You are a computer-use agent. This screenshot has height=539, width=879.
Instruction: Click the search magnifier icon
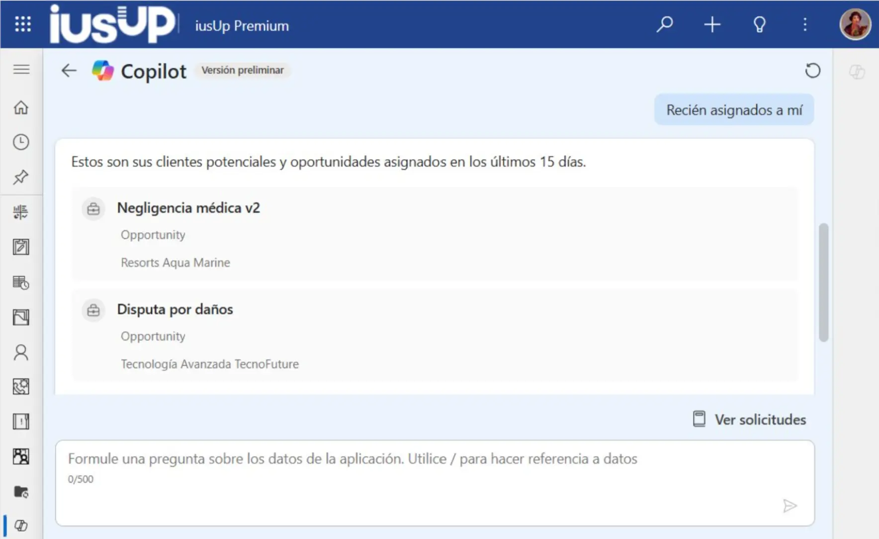664,24
